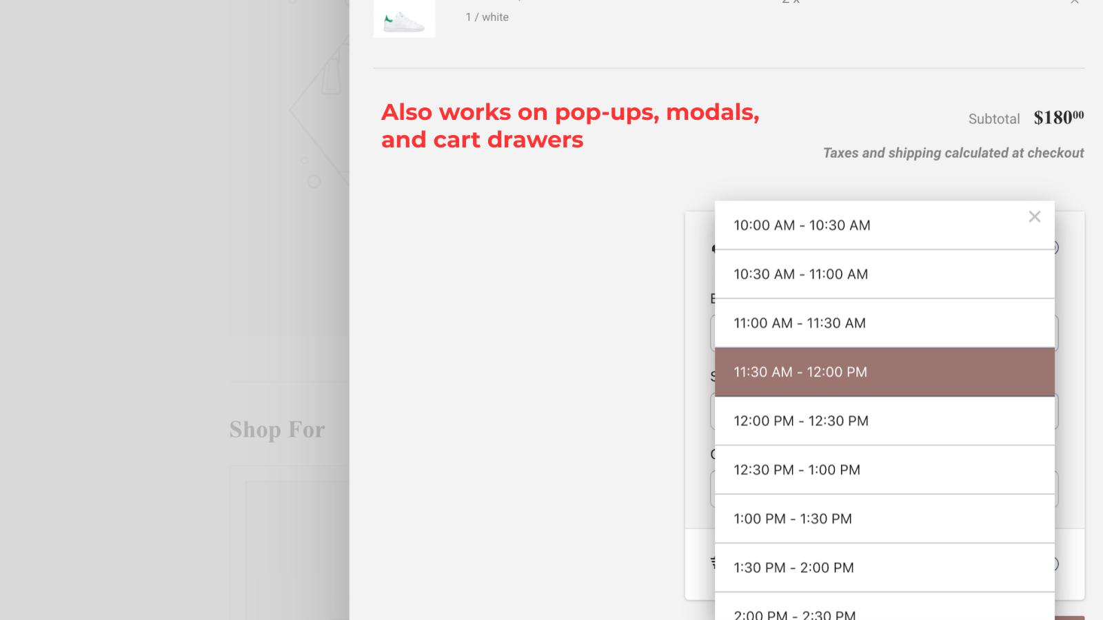Pick the 11:00 AM - 11:30 AM option
Viewport: 1103px width, 620px height.
click(x=798, y=322)
